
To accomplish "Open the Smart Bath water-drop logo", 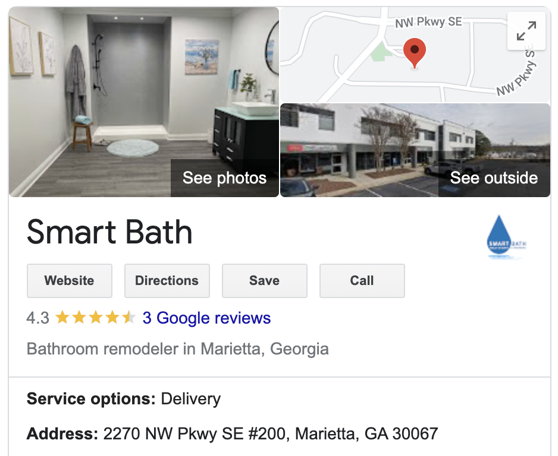I will [x=506, y=237].
